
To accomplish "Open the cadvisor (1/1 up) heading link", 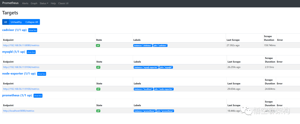I will coord(14,30).
